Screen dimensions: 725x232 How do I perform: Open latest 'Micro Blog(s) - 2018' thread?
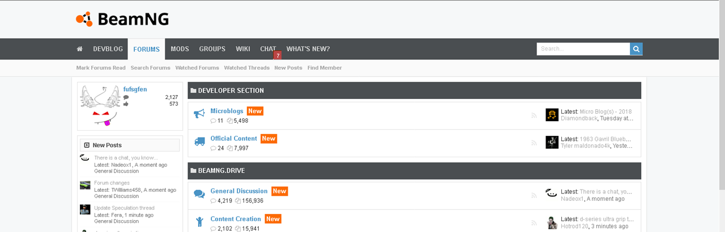pyautogui.click(x=605, y=111)
